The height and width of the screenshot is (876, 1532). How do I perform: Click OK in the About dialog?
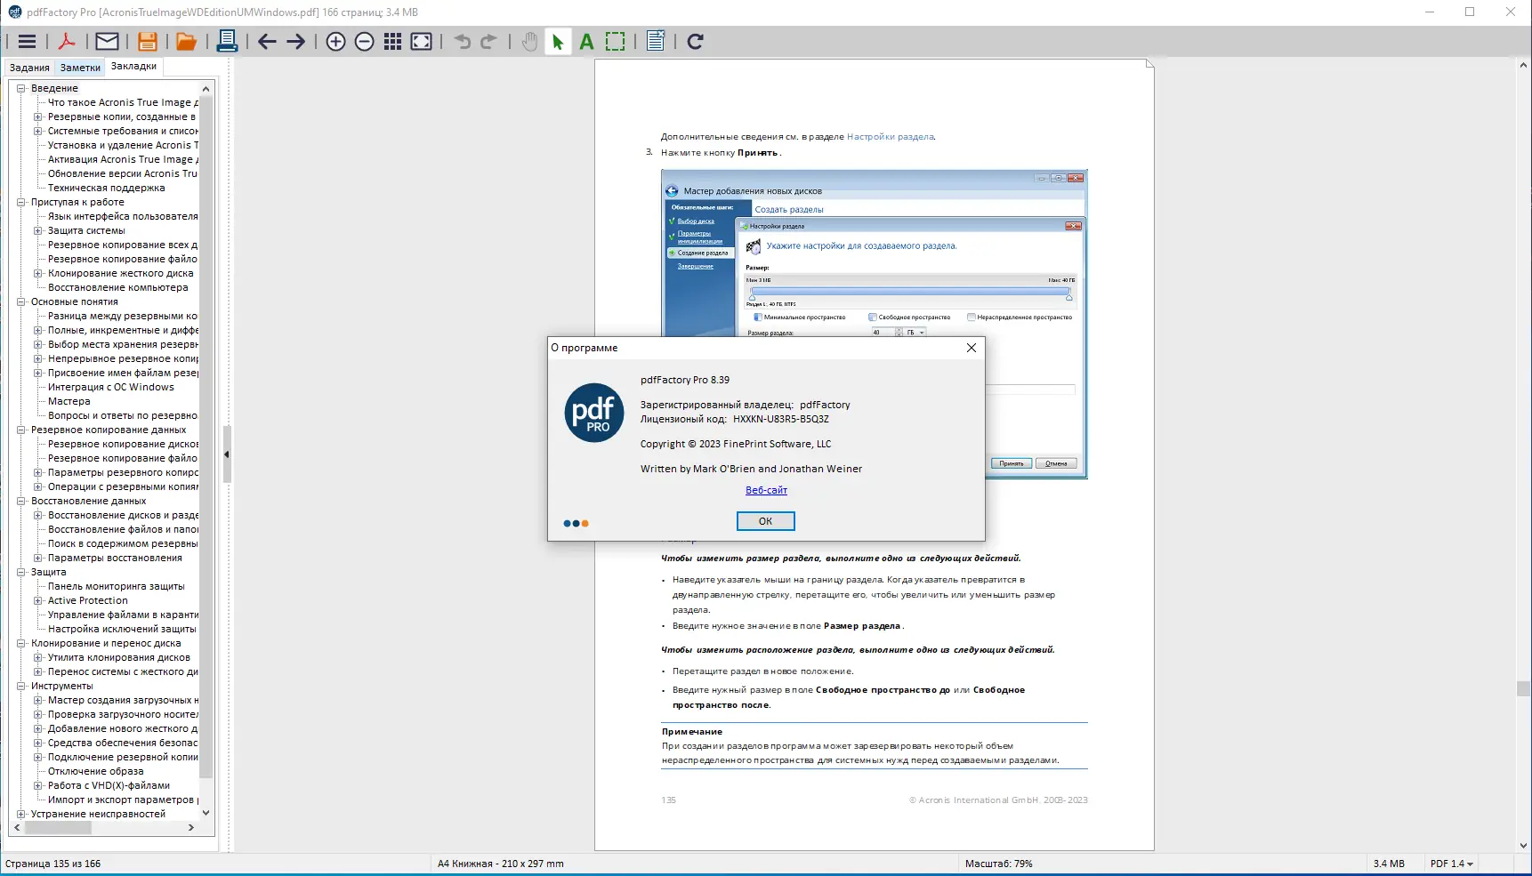pos(765,521)
